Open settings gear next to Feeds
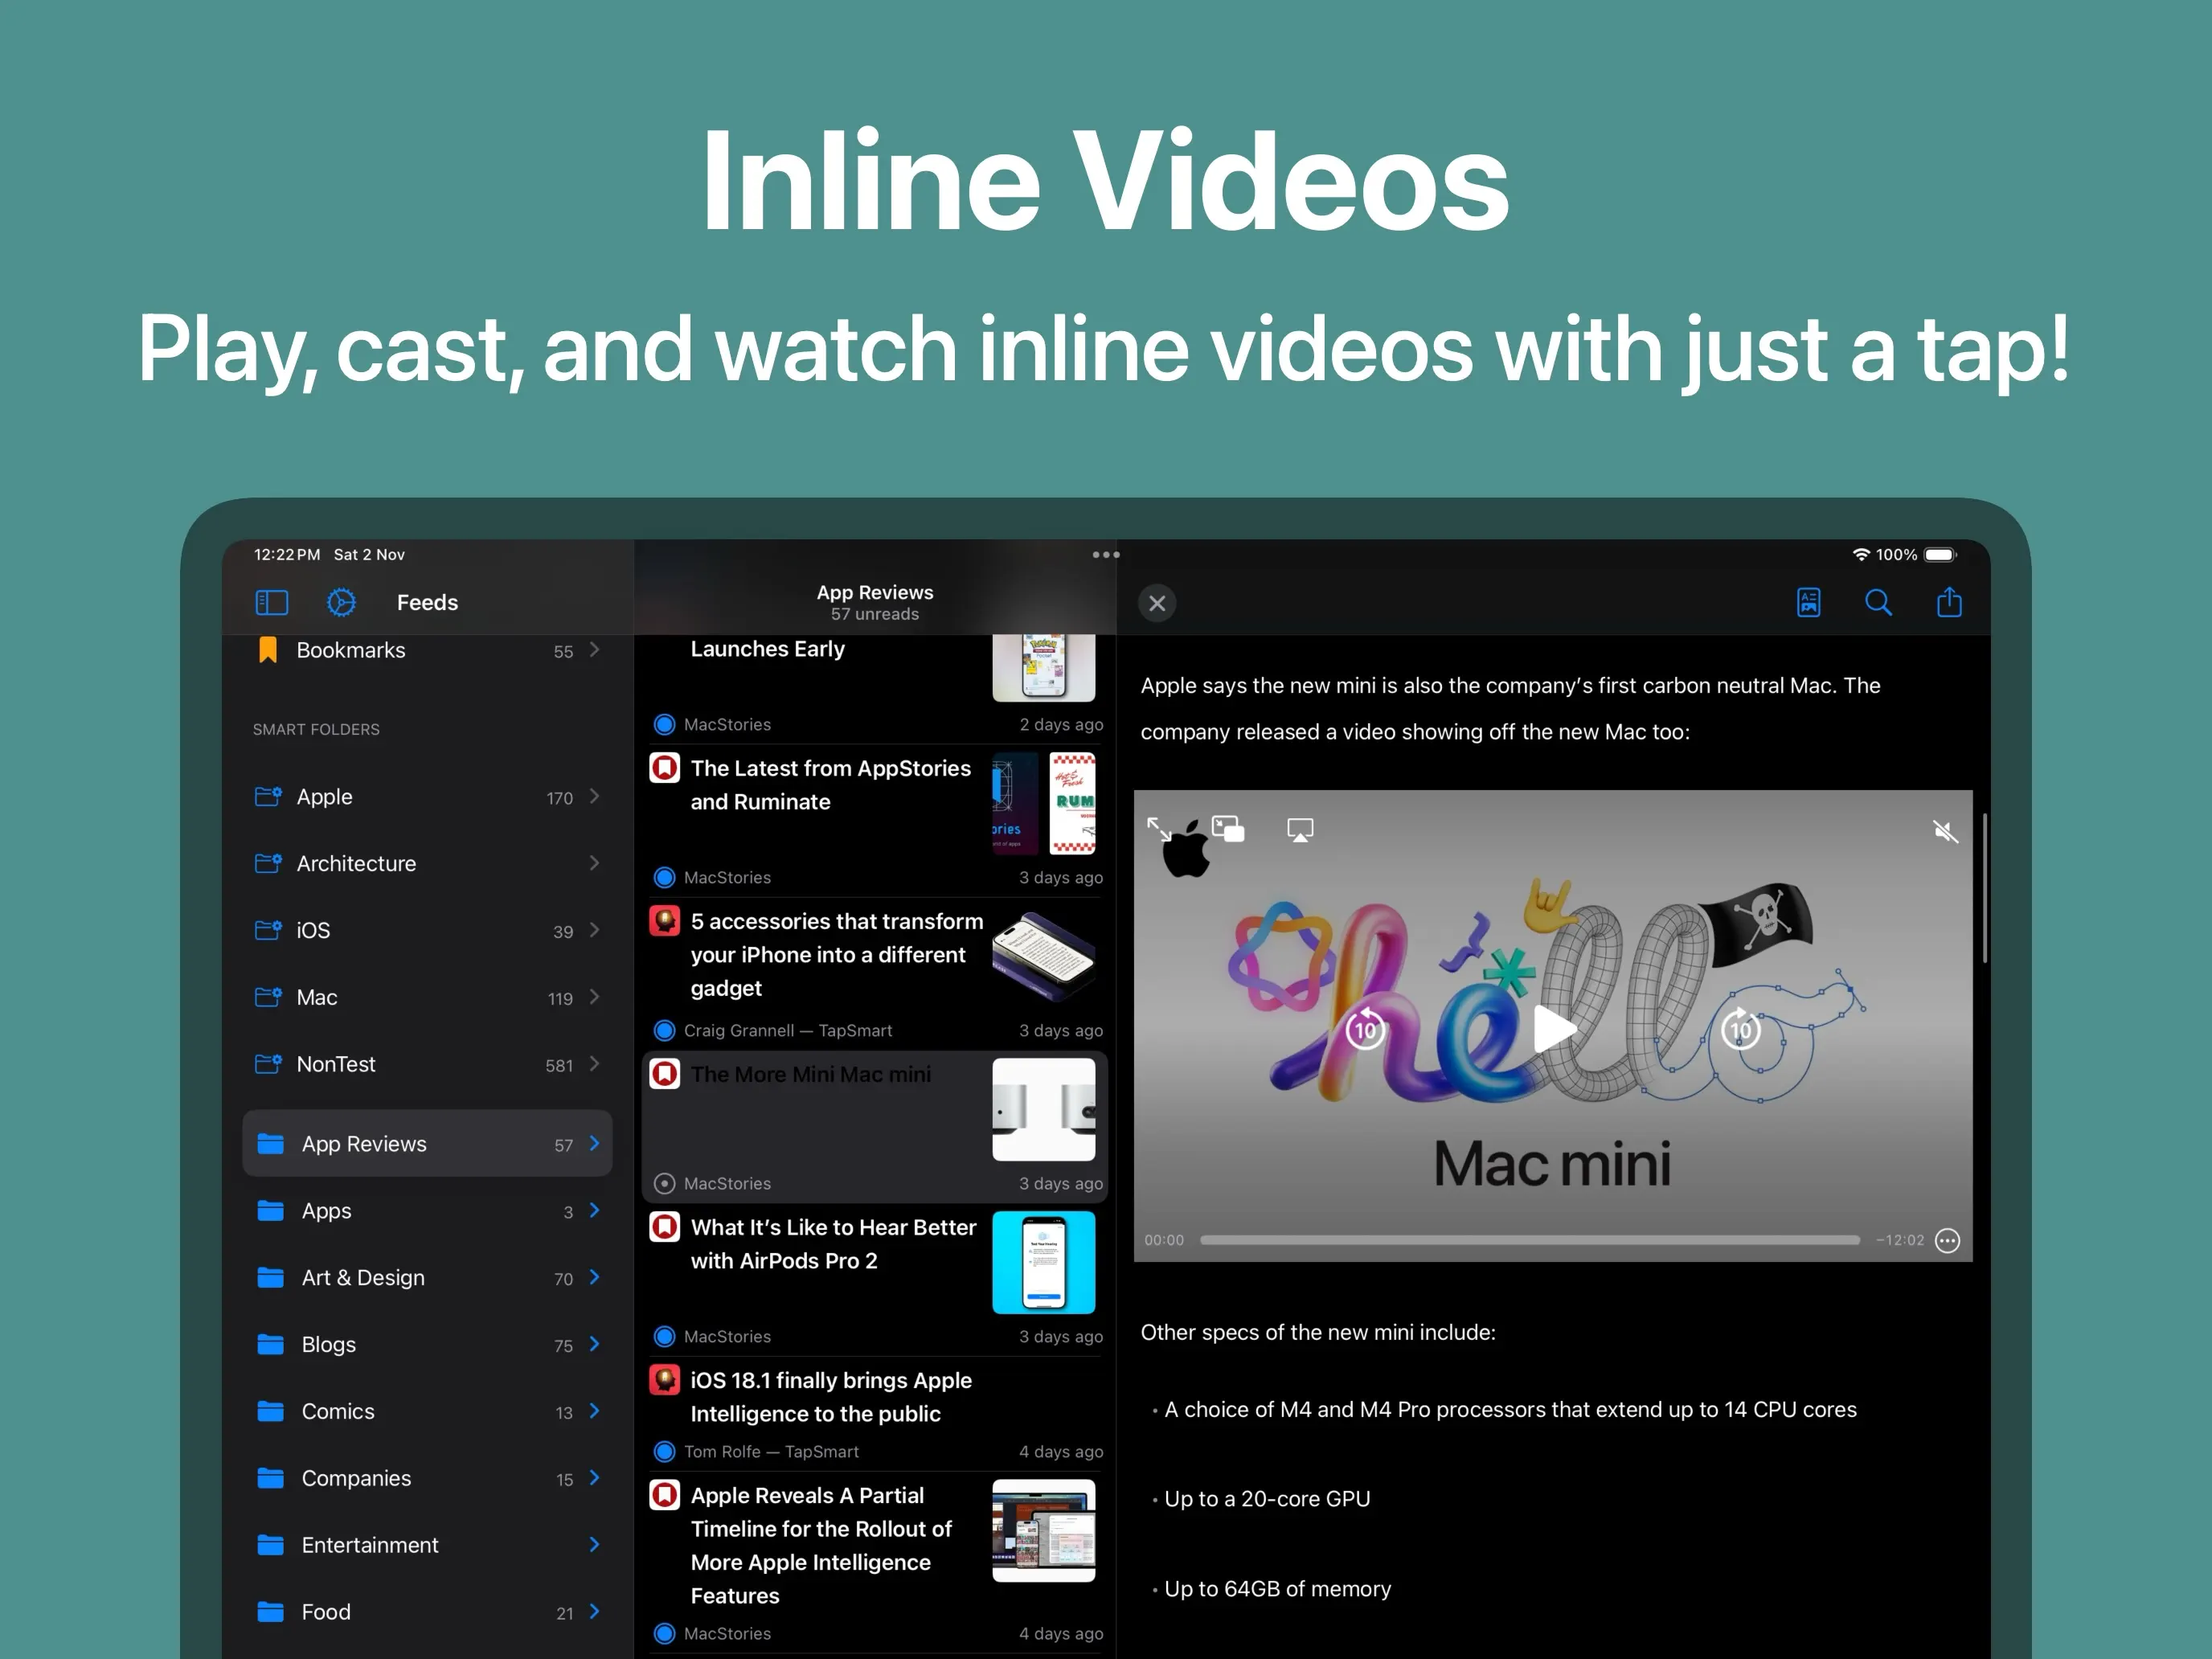The image size is (2212, 1659). coord(341,602)
